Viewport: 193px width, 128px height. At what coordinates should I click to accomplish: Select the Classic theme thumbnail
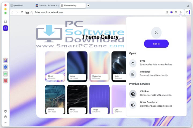[x=55, y=66]
